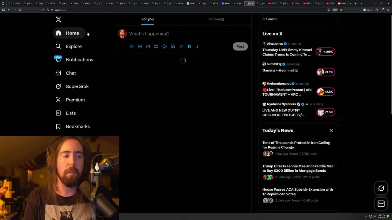Screen dimensions: 392x220
Task: Switch to the Kham browser tab
Action: click(226, 3)
